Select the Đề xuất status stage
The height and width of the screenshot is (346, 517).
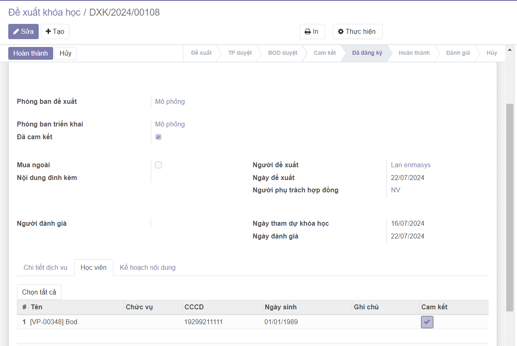pyautogui.click(x=201, y=53)
